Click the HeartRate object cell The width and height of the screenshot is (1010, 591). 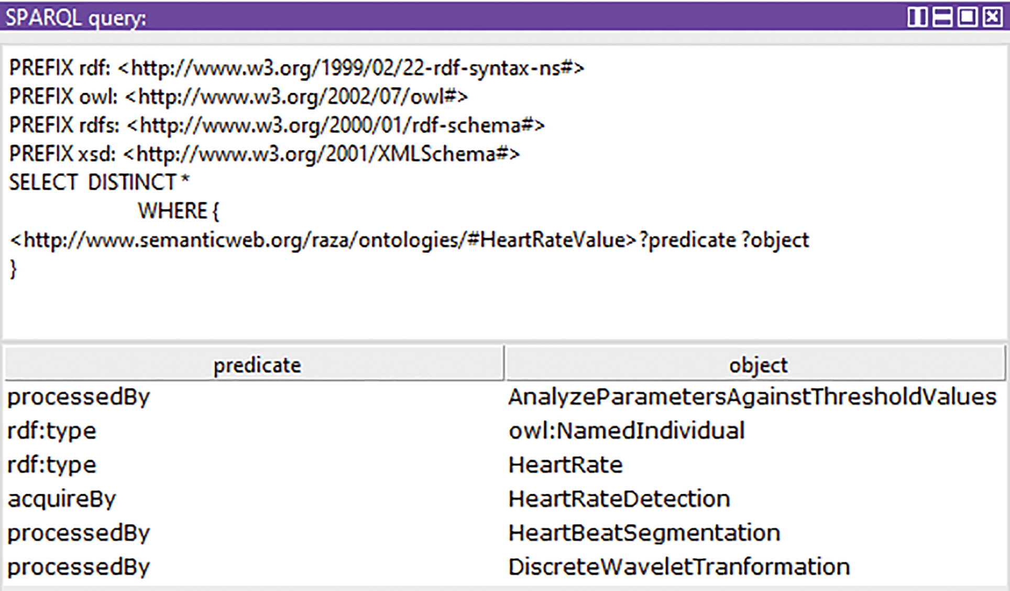(x=565, y=465)
